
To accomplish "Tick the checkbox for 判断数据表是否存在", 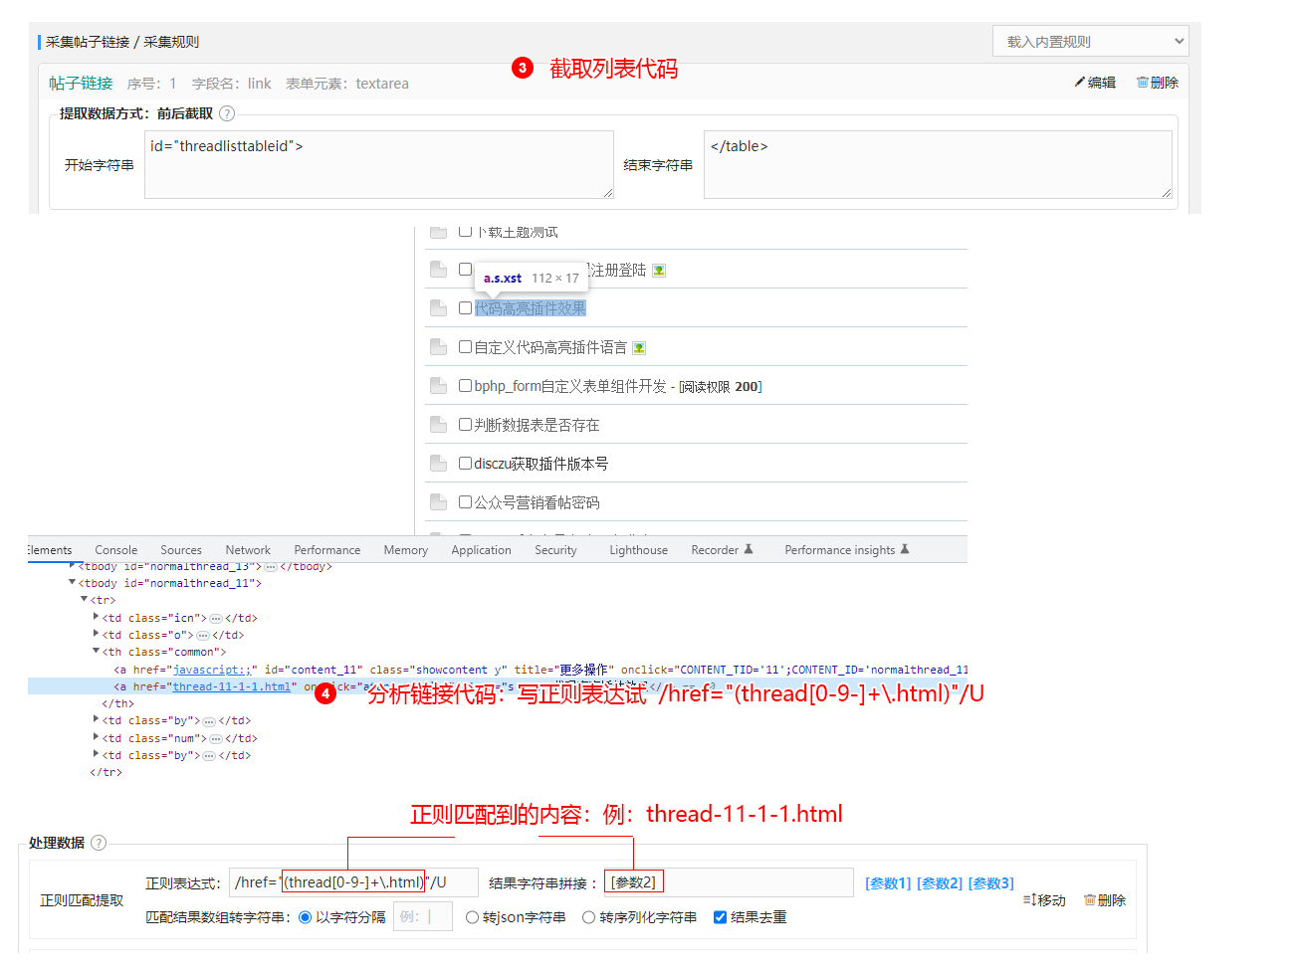I will (465, 425).
